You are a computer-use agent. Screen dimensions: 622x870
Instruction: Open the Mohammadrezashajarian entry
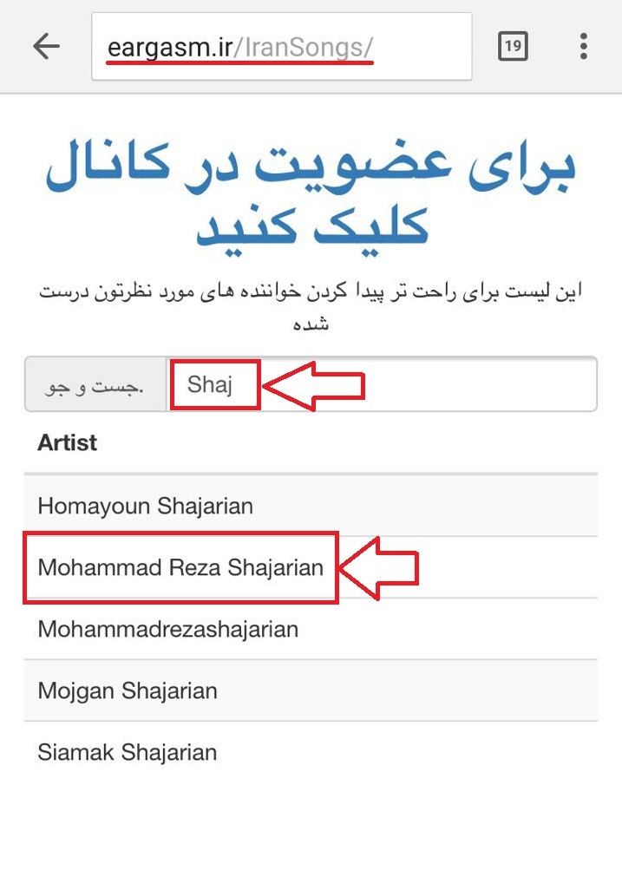tap(311, 629)
